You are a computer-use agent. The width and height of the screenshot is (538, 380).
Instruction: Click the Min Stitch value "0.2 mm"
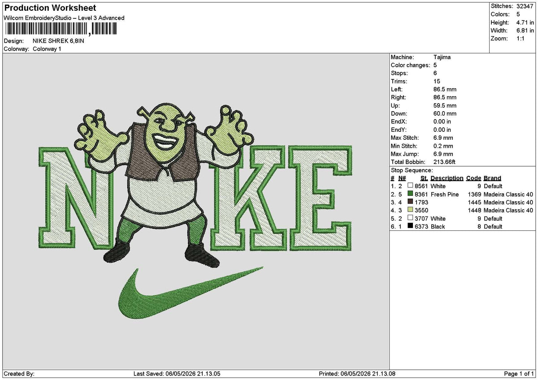443,146
